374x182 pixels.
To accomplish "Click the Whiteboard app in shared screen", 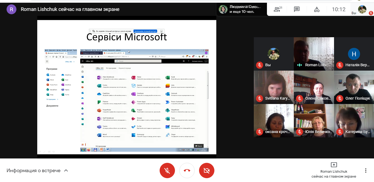I will (180, 127).
